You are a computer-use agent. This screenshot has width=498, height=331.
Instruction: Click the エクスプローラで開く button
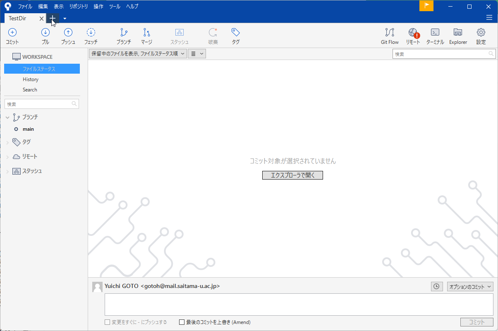pyautogui.click(x=292, y=175)
